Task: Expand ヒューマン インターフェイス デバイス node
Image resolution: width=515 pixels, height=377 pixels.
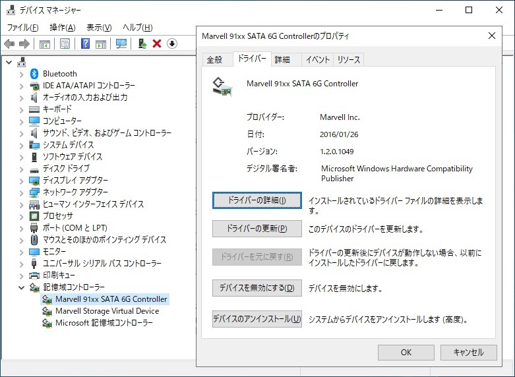Action: pyautogui.click(x=21, y=204)
